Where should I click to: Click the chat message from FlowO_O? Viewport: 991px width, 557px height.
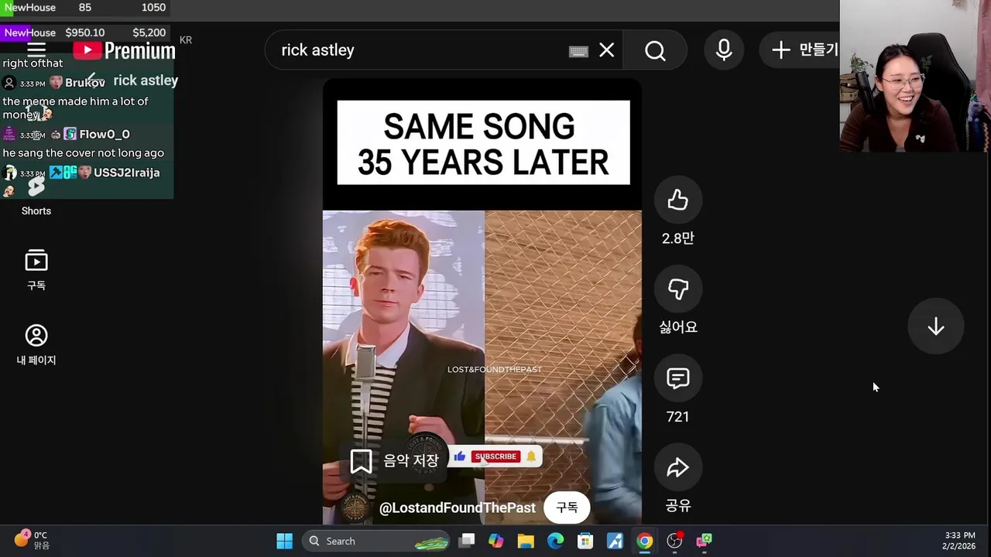(x=83, y=153)
